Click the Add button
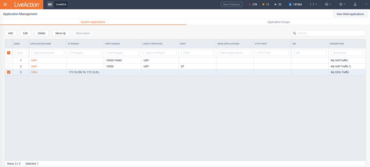 point(10,33)
